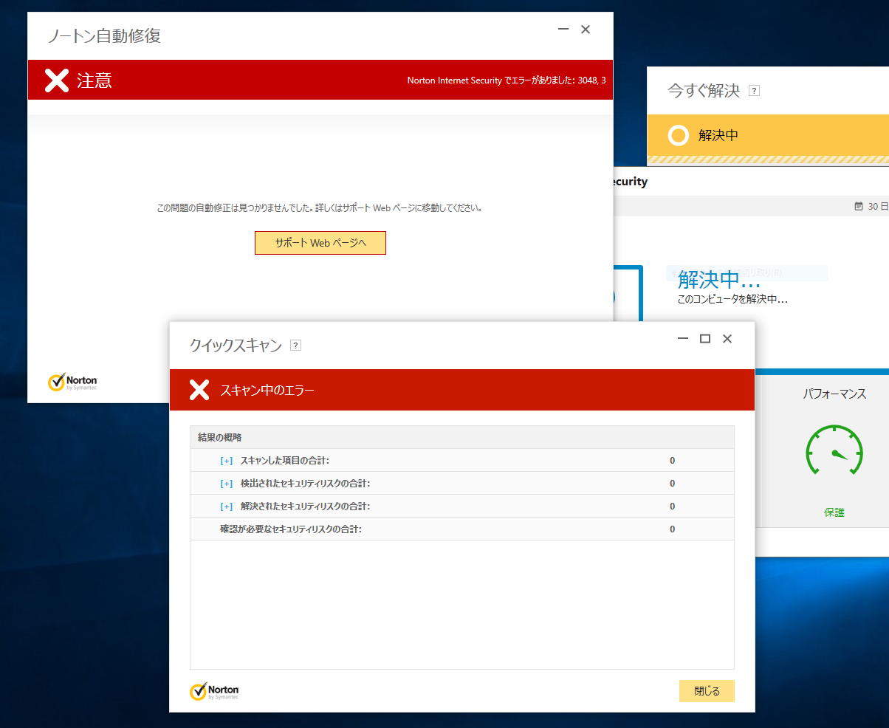Click the 解決中 status circle icon
Screen dimensions: 889x728
point(678,135)
